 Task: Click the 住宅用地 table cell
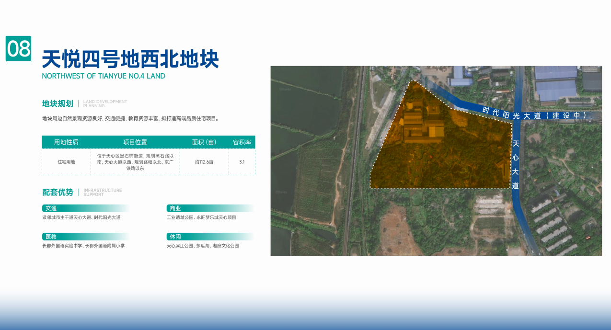[x=66, y=162]
